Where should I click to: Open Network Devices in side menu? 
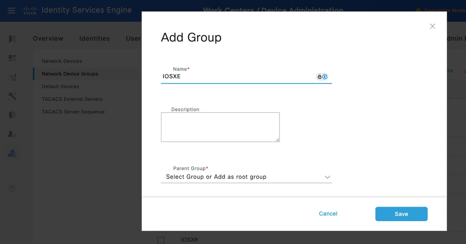coord(62,61)
